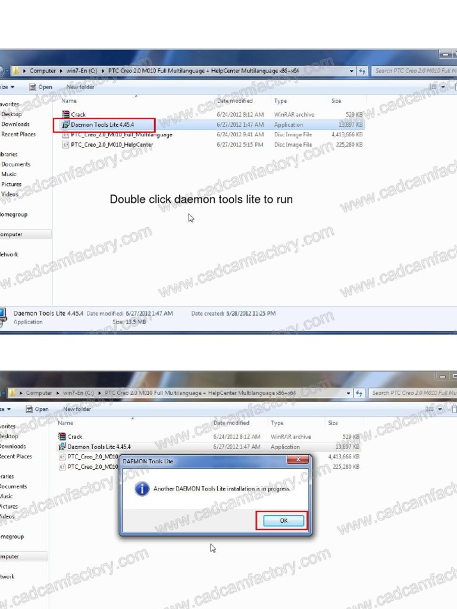This screenshot has height=609, width=457.
Task: Click refresh button beside top window address bar
Action: [362, 71]
